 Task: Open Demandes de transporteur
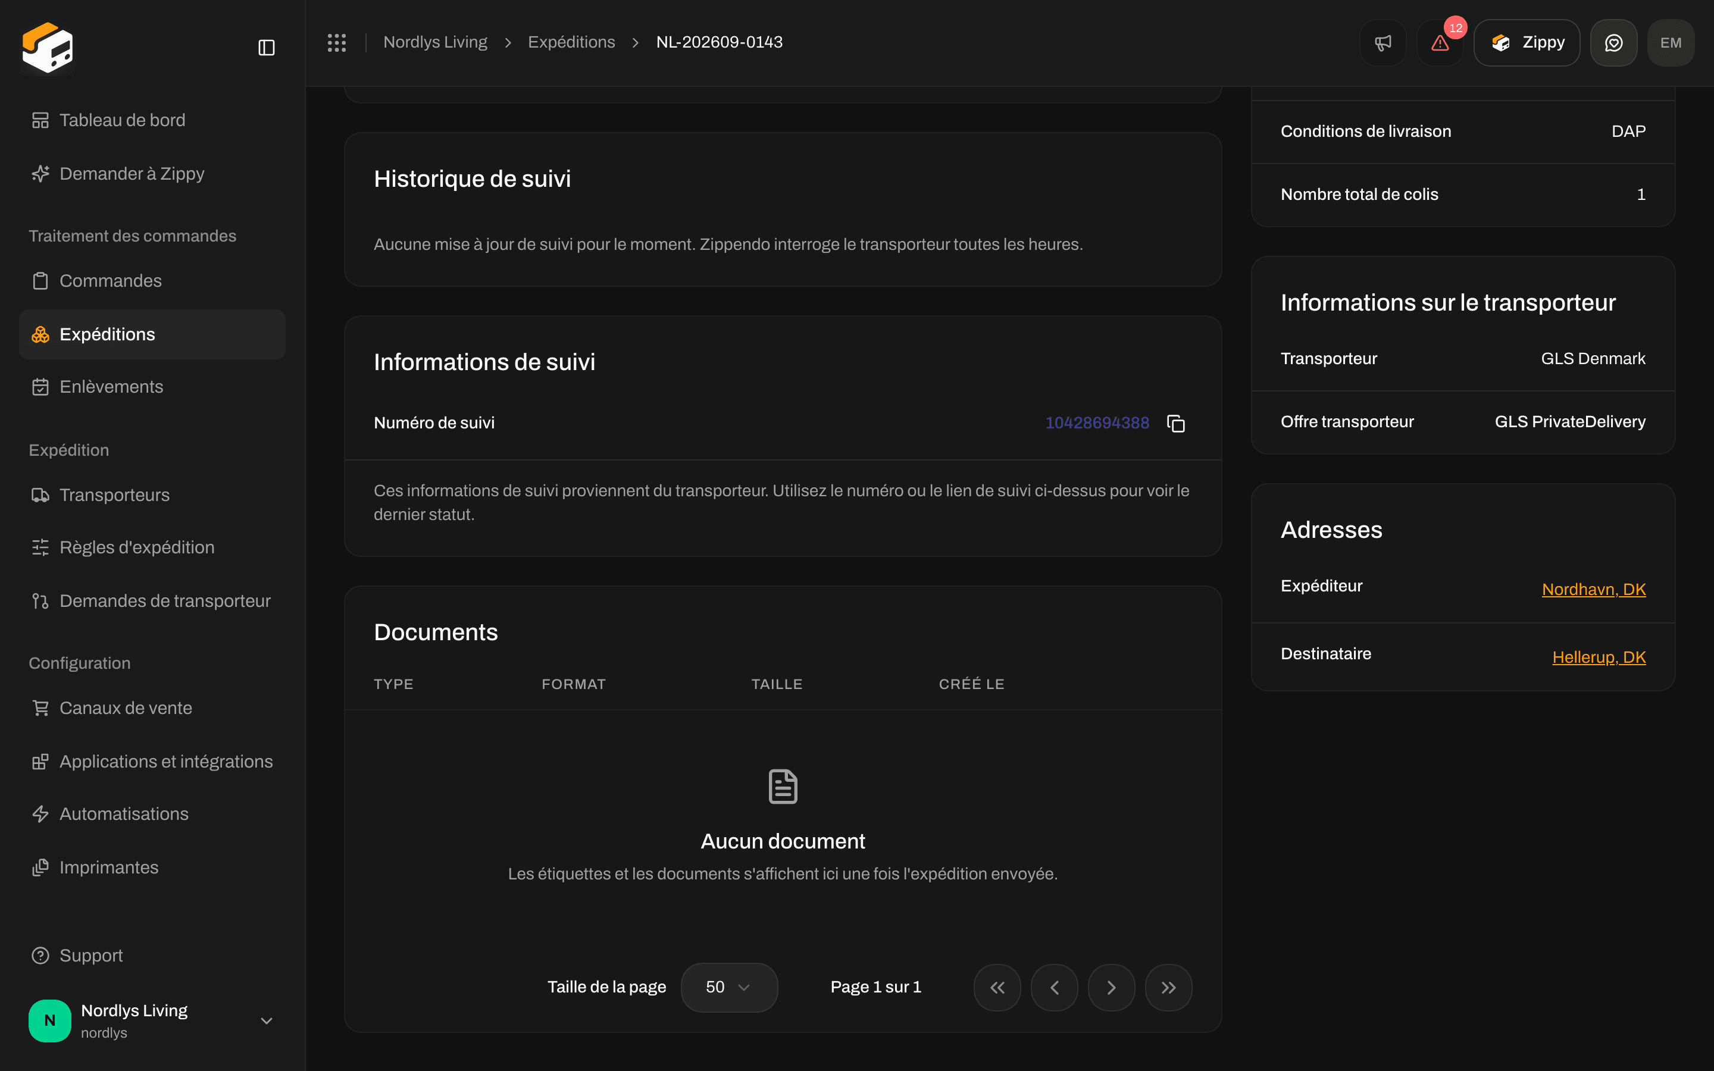click(152, 601)
